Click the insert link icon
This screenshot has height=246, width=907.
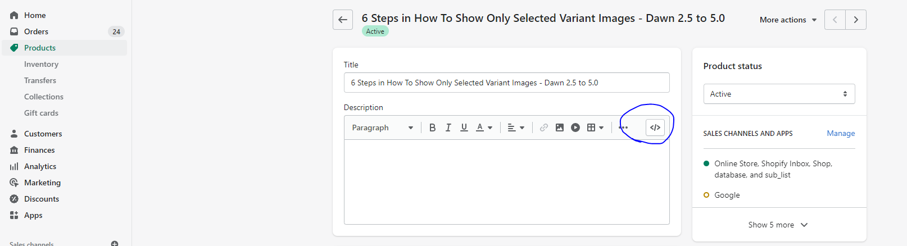[x=544, y=127]
